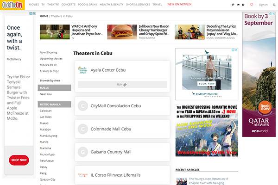Viewport: 278px width, 185px height.
Task: Click AdChoices icon on Qatar Airways ad
Action: pyautogui.click(x=271, y=13)
